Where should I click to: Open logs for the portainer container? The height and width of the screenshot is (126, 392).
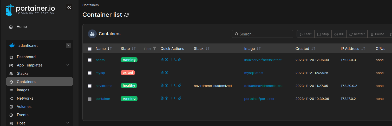tap(162, 98)
